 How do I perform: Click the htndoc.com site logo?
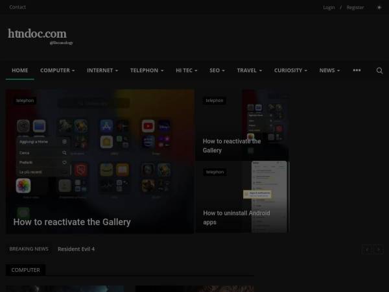coord(38,34)
